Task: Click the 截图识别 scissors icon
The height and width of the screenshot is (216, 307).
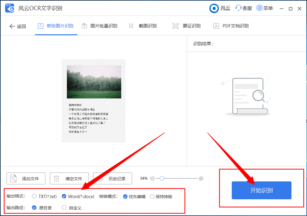Action: pyautogui.click(x=131, y=26)
